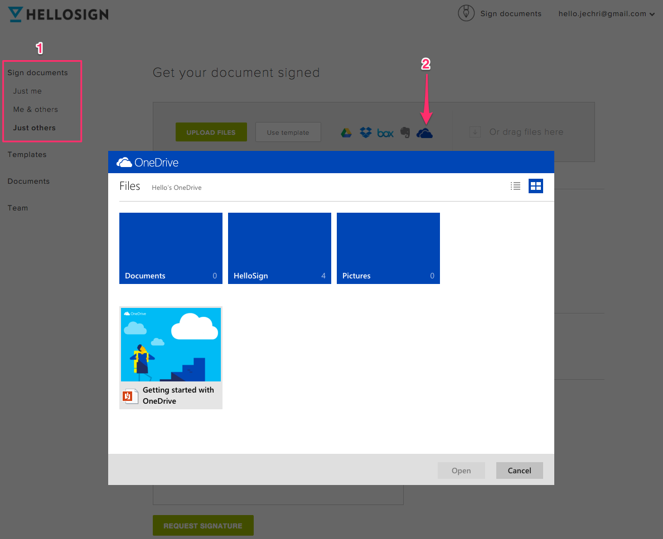Select Just me in sidebar

[27, 91]
